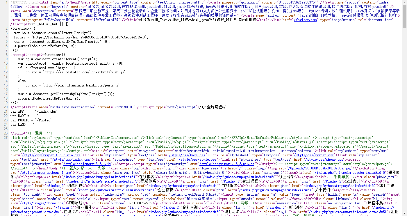
Task: Click the scrollbar up arrow
Action: click(x=404, y=2)
